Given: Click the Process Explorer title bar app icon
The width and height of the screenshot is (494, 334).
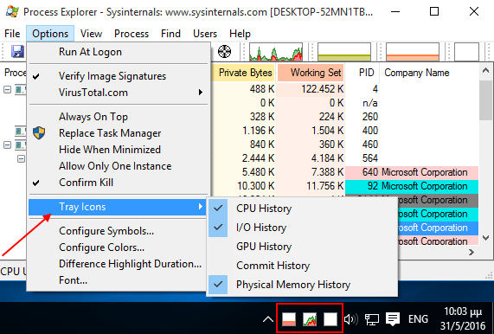Looking at the screenshot, I should pos(12,11).
